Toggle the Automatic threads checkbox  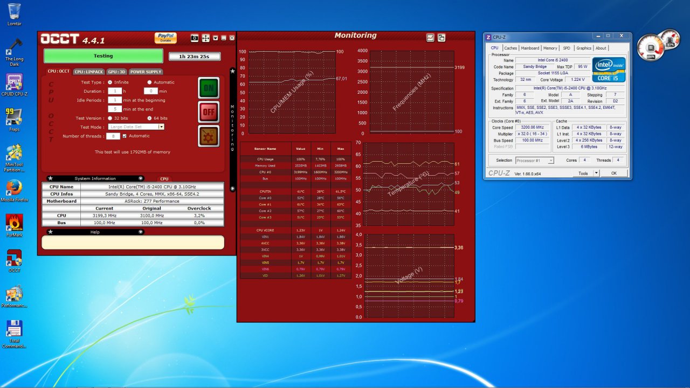[125, 136]
